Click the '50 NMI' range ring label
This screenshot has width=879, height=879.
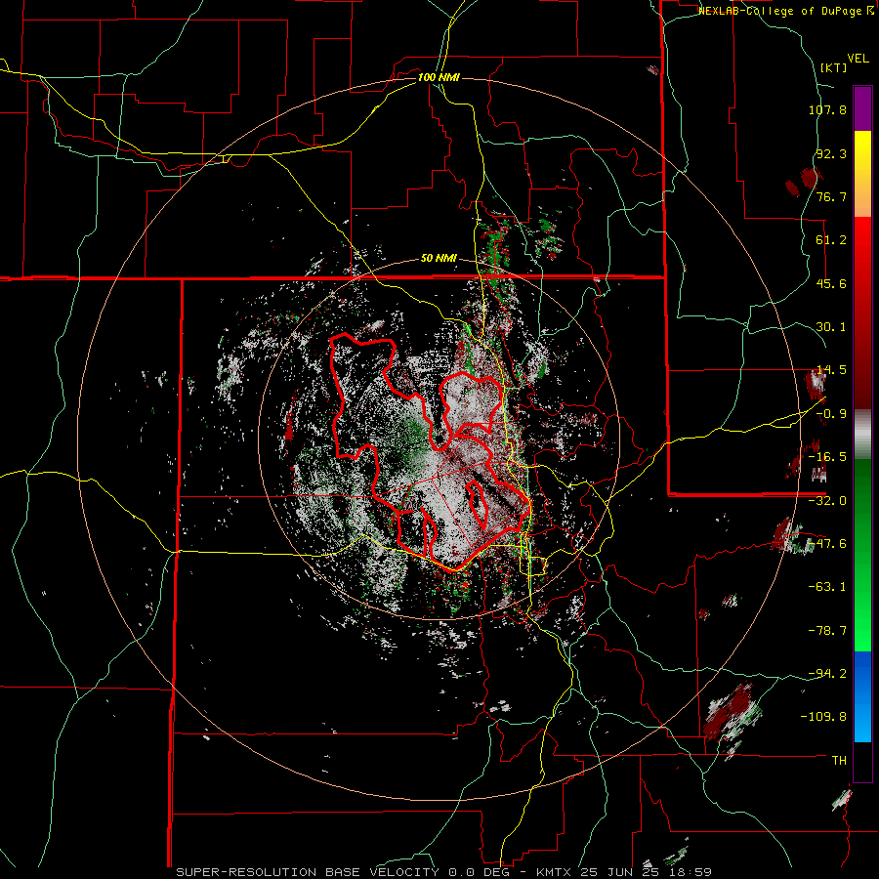click(439, 259)
